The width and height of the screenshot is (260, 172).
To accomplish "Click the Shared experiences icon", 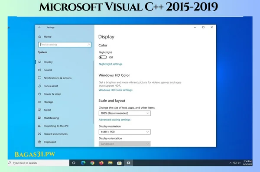I will pos(39,134).
